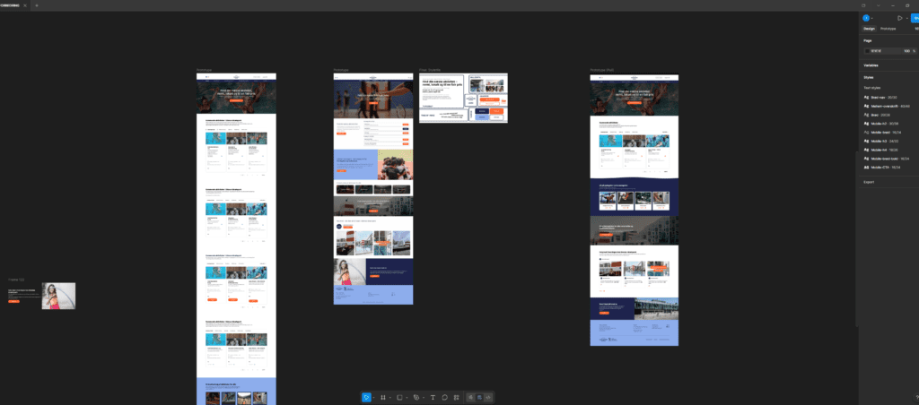
Task: Open the Present options dropdown
Action: [906, 18]
